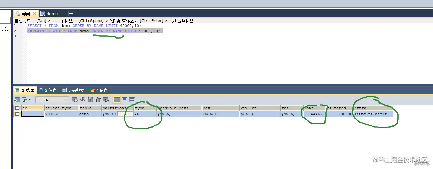Click the key_len column header
Viewport: 433px width, 169px height.
260,108
